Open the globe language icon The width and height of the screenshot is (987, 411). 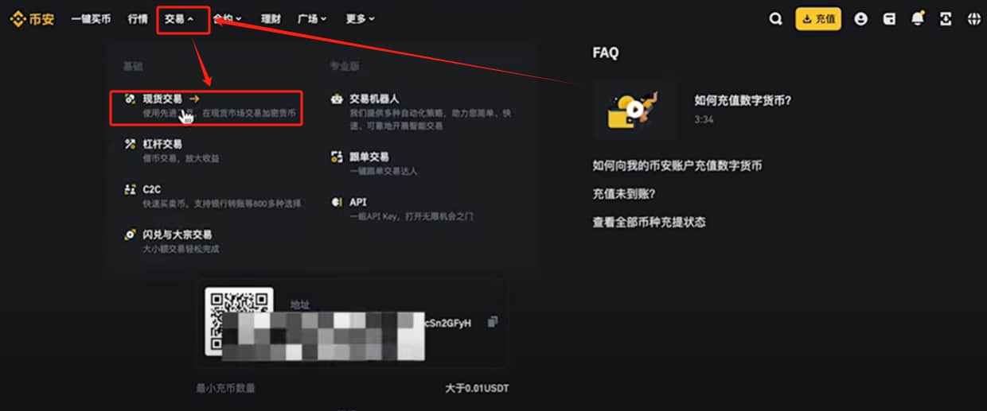coord(973,19)
